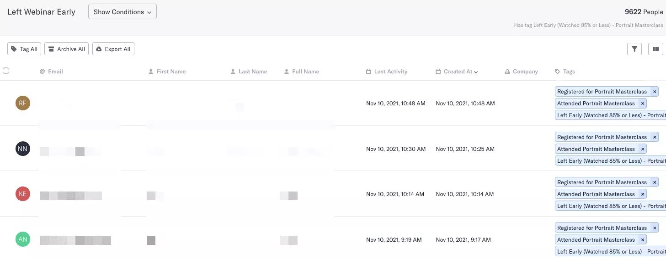This screenshot has width=666, height=259.
Task: Toggle the select all contacts checkbox
Action: (6, 71)
